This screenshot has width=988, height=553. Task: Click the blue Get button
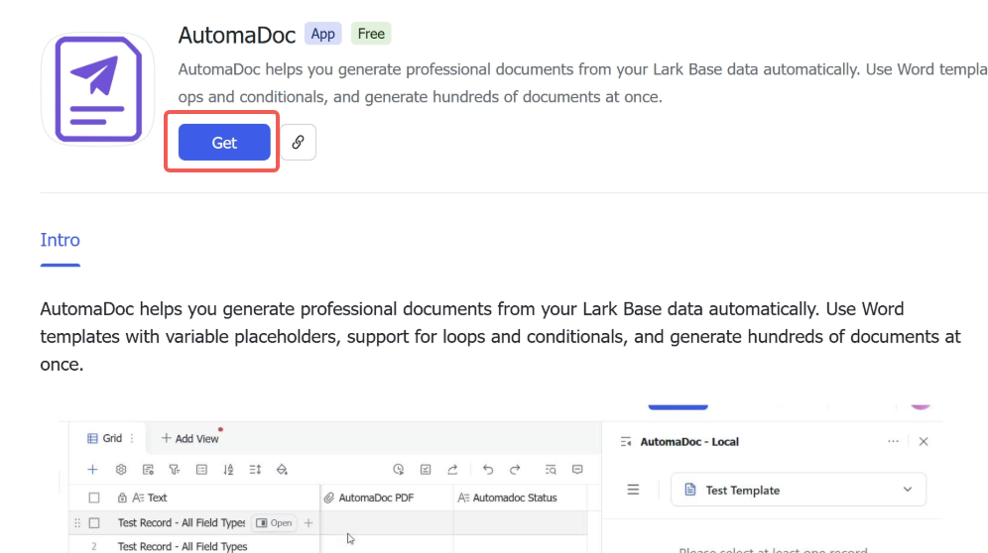(224, 143)
